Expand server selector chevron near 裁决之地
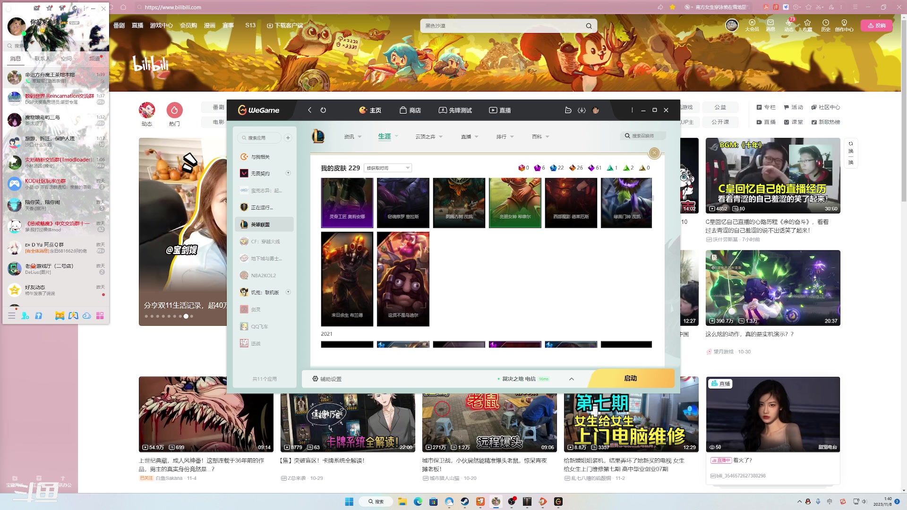This screenshot has height=510, width=907. [572, 379]
